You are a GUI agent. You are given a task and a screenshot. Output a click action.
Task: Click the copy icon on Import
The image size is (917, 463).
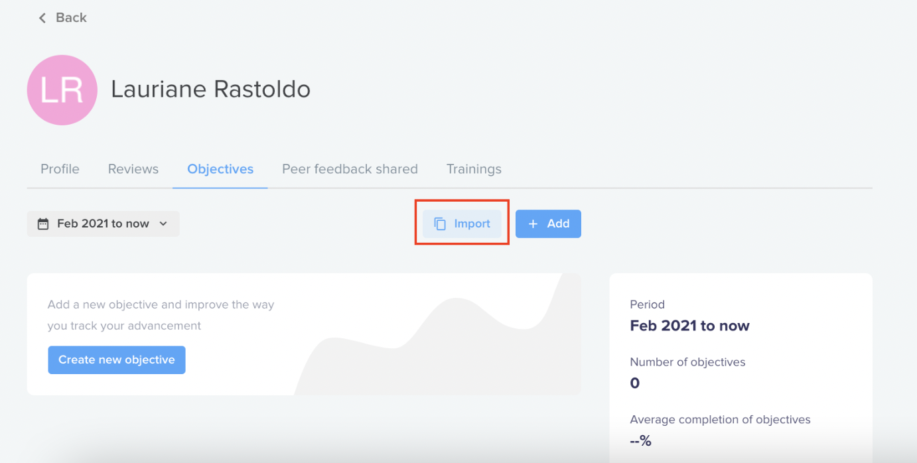pos(440,224)
